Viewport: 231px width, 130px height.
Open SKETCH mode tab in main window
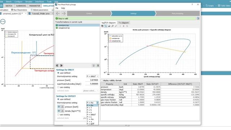(9, 6)
